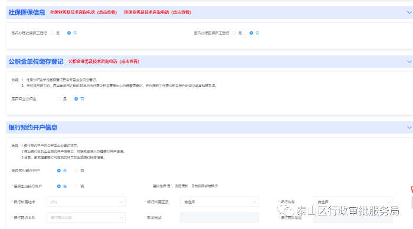
Task: Open 医保业务及技术咨询电话 link
Action: [158, 12]
